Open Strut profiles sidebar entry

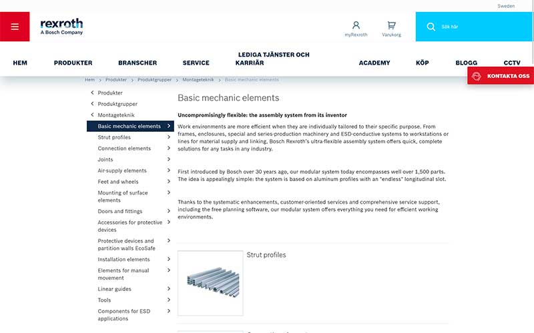(114, 137)
